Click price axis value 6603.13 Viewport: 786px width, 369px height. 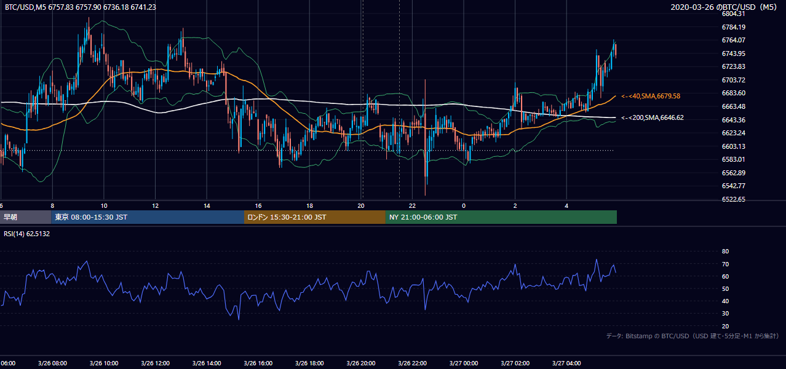(x=734, y=146)
